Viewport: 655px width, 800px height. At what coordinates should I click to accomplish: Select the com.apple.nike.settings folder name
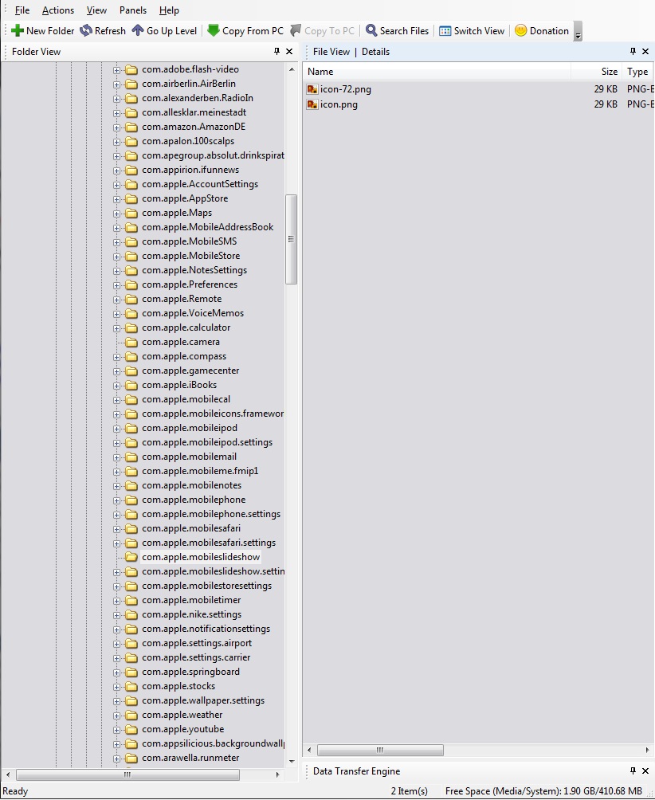[192, 614]
